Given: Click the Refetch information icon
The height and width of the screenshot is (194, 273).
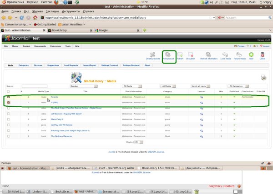Looking at the screenshot, I should (x=208, y=55).
